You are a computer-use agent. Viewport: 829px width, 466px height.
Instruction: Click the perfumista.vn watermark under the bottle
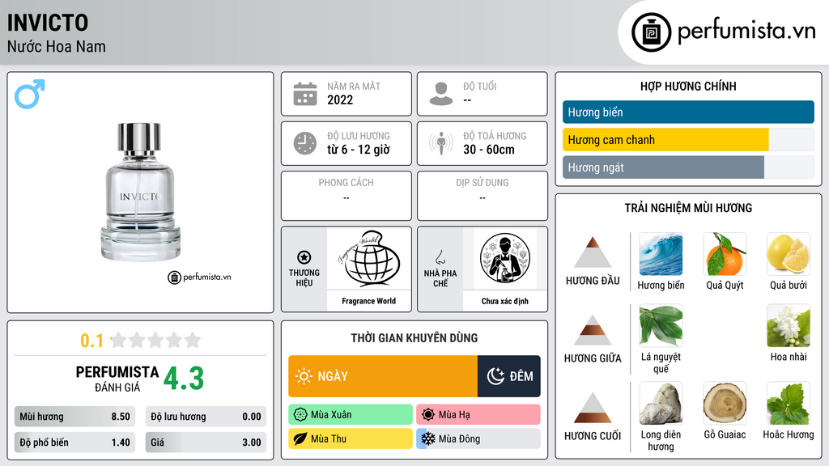(200, 277)
